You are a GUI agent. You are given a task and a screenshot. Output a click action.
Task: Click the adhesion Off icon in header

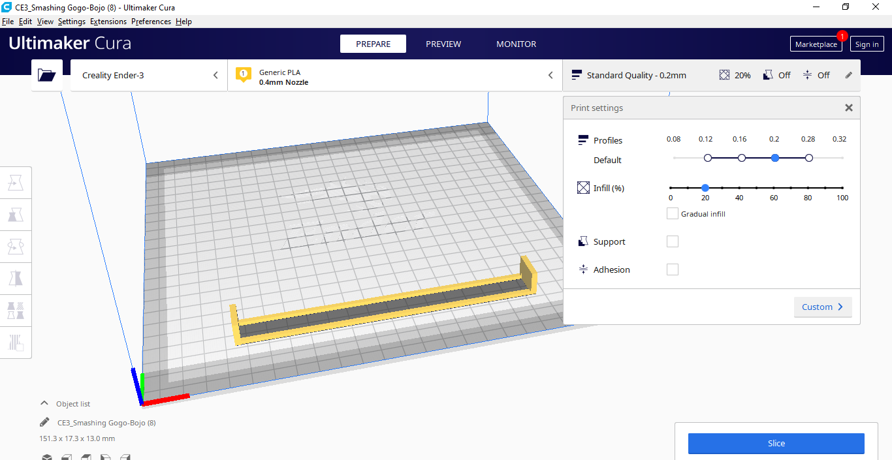pos(807,75)
